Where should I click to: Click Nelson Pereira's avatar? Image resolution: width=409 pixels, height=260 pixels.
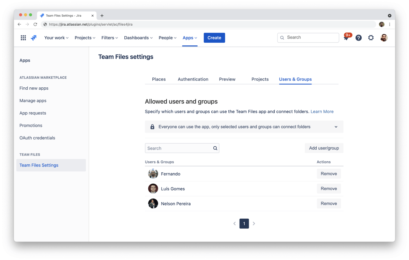[153, 204]
